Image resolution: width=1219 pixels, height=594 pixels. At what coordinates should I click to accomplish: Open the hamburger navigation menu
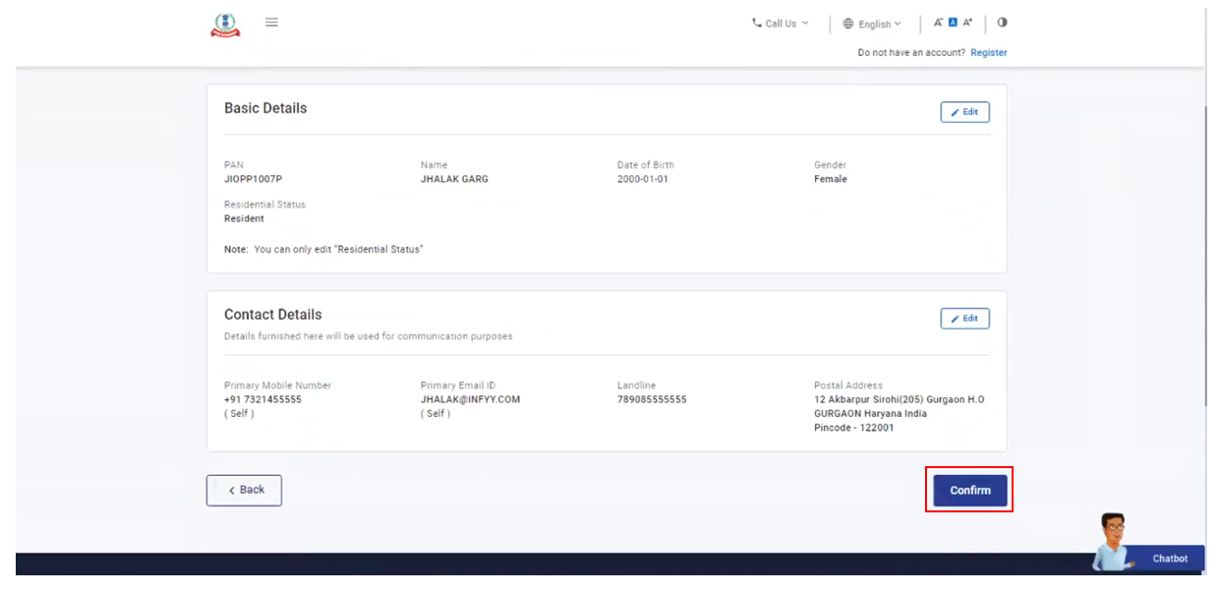[271, 23]
